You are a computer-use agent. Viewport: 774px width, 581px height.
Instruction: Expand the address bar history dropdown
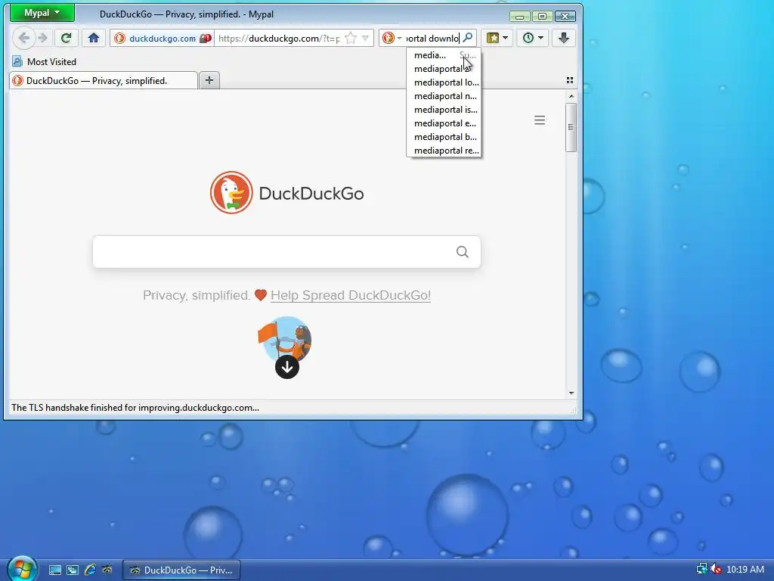point(365,38)
